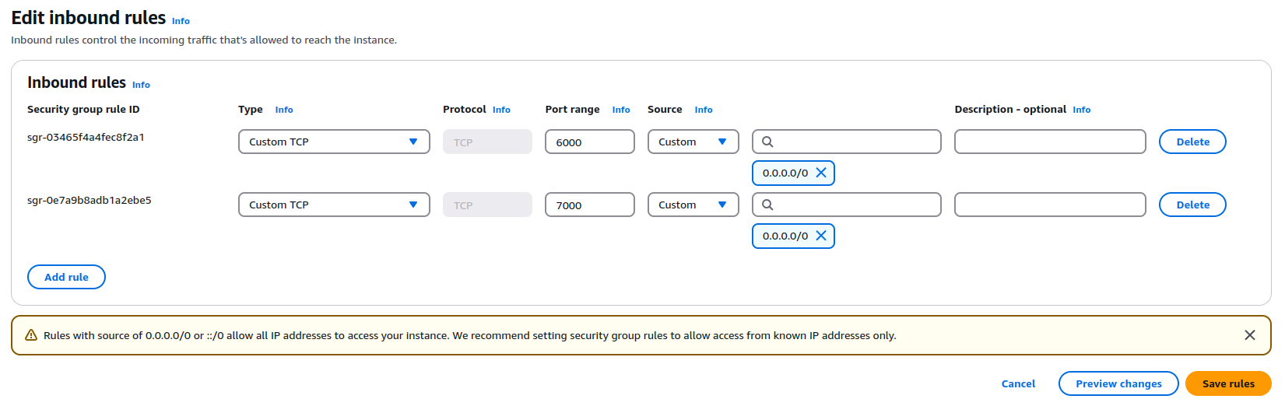
Task: Open Source dropdown for port 6000 rule
Action: [x=693, y=142]
